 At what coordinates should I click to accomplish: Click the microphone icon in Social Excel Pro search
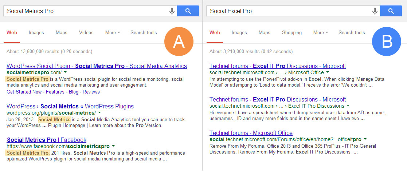point(375,11)
